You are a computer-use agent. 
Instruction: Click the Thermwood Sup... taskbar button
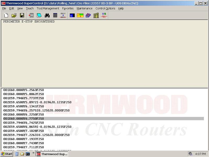pos(52,154)
